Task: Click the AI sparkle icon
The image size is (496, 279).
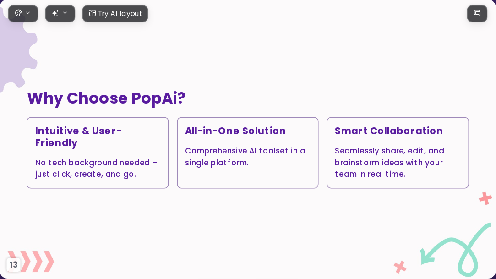Action: click(55, 13)
